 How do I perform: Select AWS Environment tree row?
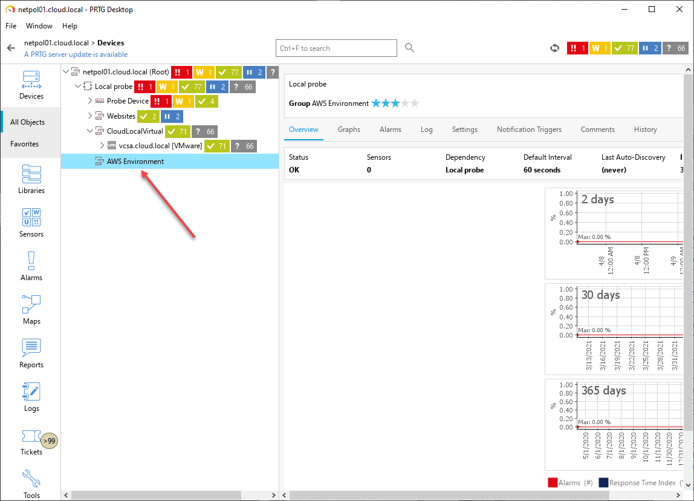(x=170, y=161)
